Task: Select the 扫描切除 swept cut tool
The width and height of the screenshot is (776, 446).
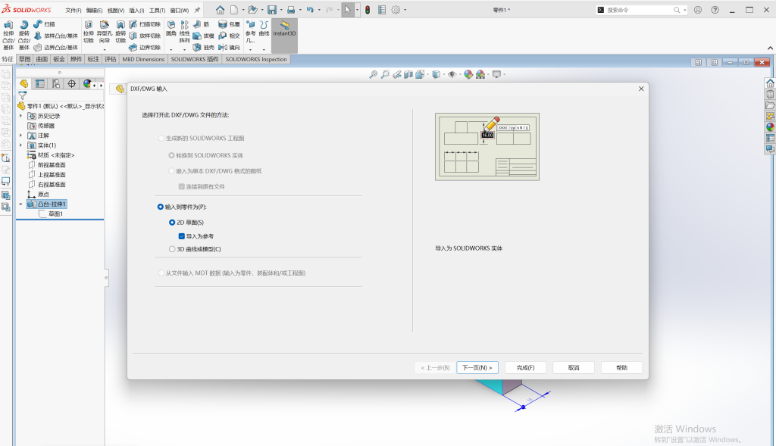Action: click(x=145, y=23)
